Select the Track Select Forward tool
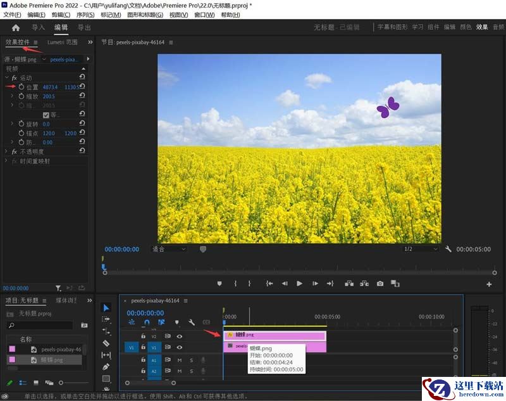The image size is (506, 401). point(106,319)
